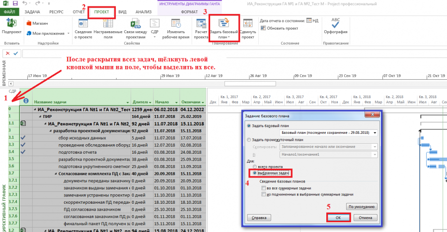Viewport: 447px width, 232px height.
Task: Click the Subproject (Подпроект) icon
Action: 11,23
